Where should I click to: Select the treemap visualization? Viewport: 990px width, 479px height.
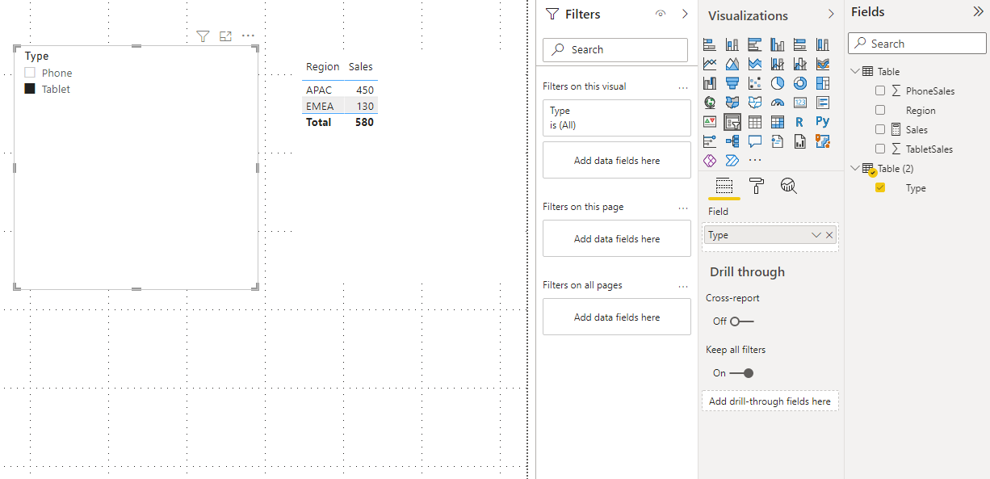click(x=823, y=83)
